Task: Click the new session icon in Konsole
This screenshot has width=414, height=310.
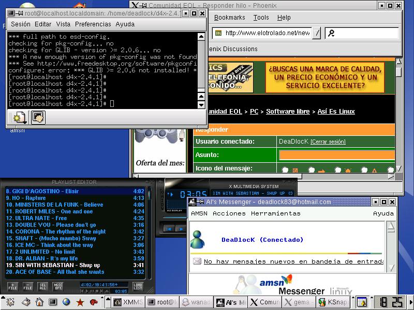Action: 20,117
